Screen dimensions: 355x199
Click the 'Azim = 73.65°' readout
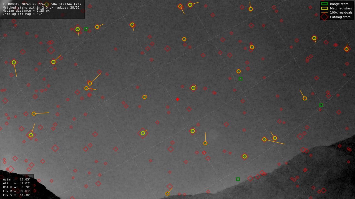coord(17,180)
